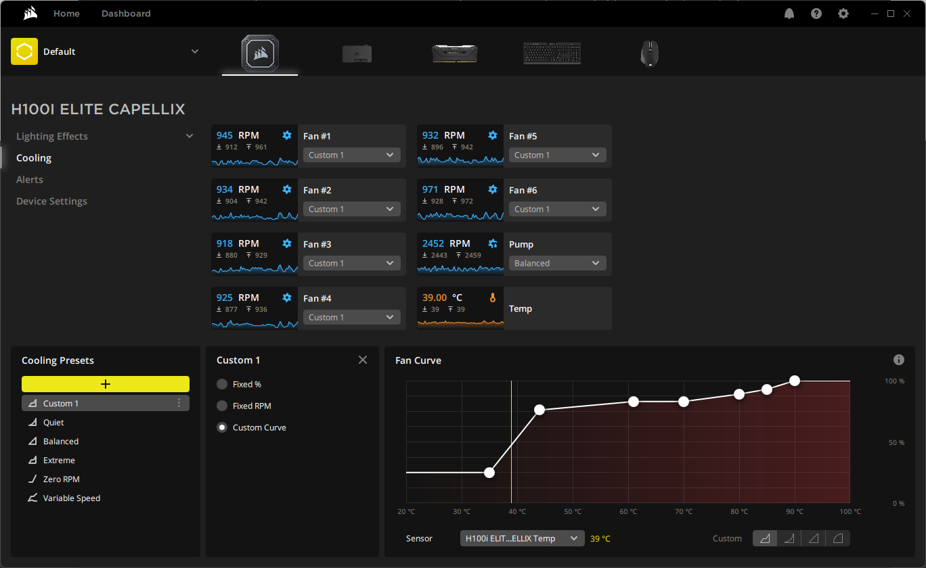Open the gear icon for Fan #2

287,189
